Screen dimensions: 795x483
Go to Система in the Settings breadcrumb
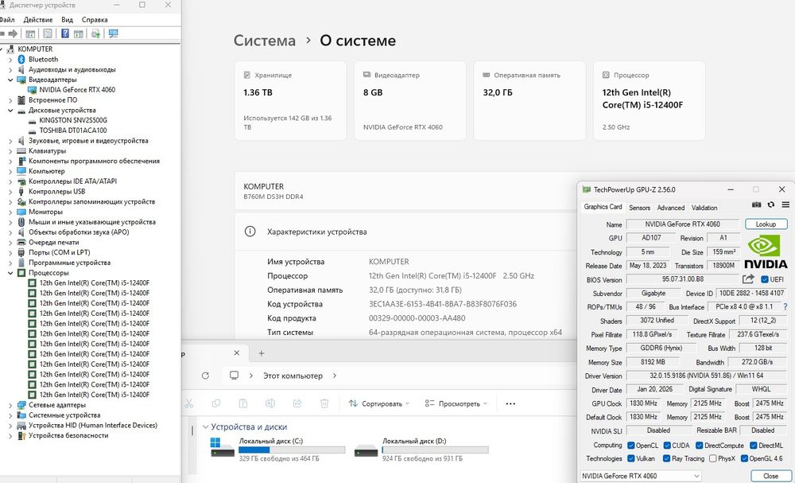point(265,41)
